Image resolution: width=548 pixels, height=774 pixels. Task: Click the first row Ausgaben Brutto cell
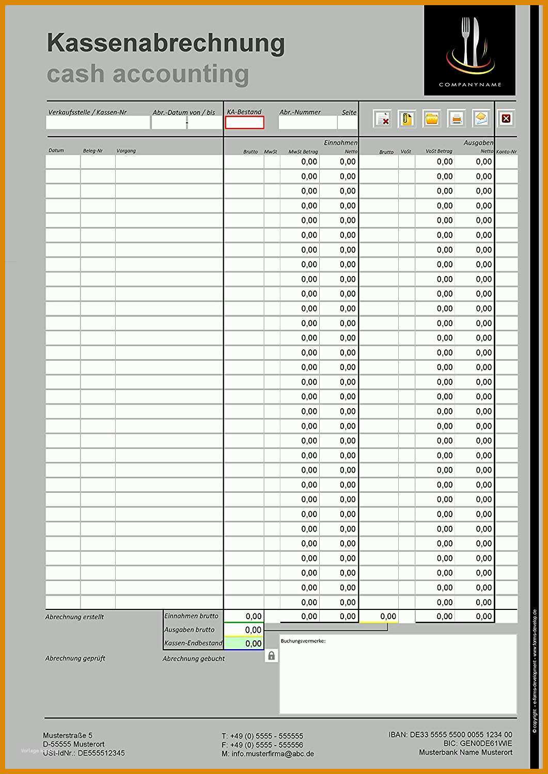coord(379,162)
